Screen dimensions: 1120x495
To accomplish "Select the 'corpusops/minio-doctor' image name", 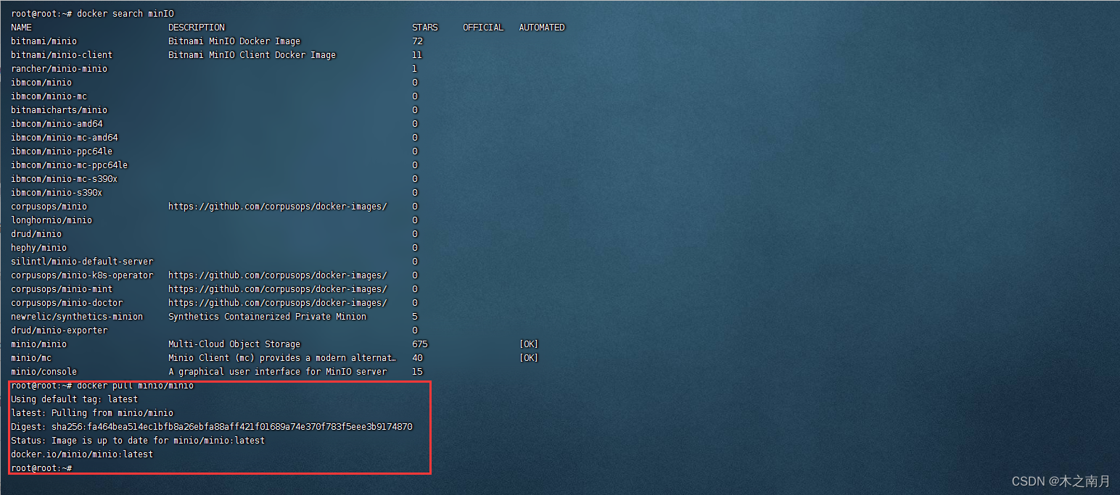I will (x=67, y=303).
